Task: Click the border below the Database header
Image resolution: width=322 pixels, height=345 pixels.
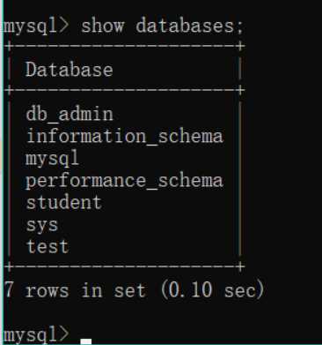Action: pyautogui.click(x=124, y=90)
